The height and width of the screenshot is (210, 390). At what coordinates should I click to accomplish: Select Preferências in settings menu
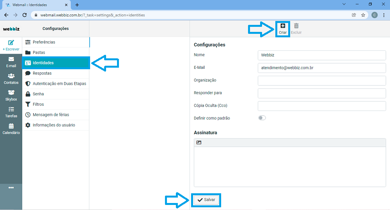[44, 42]
